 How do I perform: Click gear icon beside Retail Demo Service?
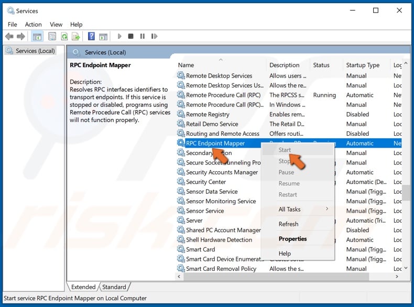181,124
